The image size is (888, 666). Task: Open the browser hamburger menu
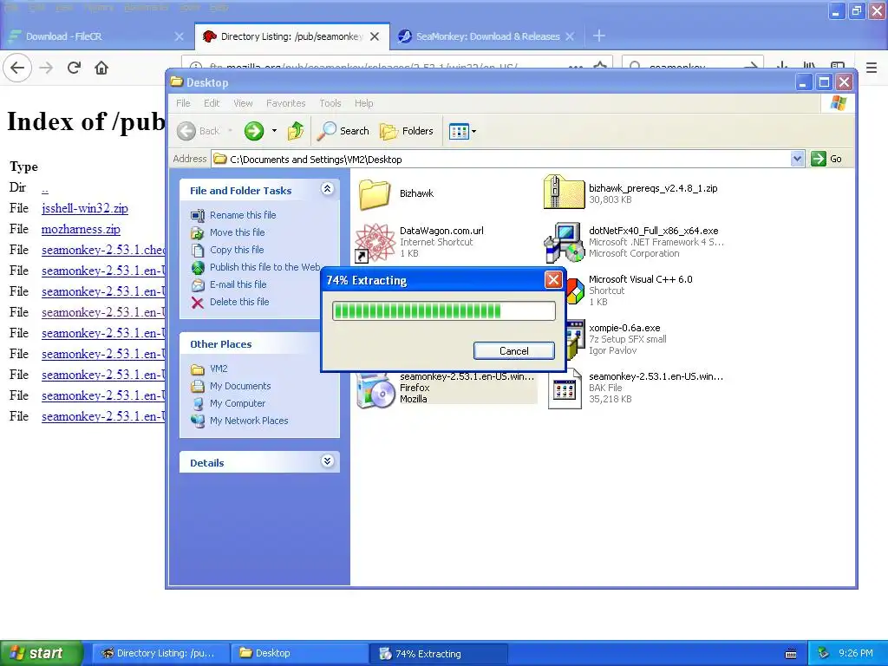(x=872, y=68)
